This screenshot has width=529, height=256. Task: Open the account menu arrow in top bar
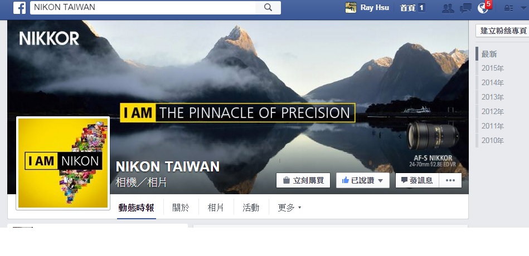pyautogui.click(x=523, y=8)
